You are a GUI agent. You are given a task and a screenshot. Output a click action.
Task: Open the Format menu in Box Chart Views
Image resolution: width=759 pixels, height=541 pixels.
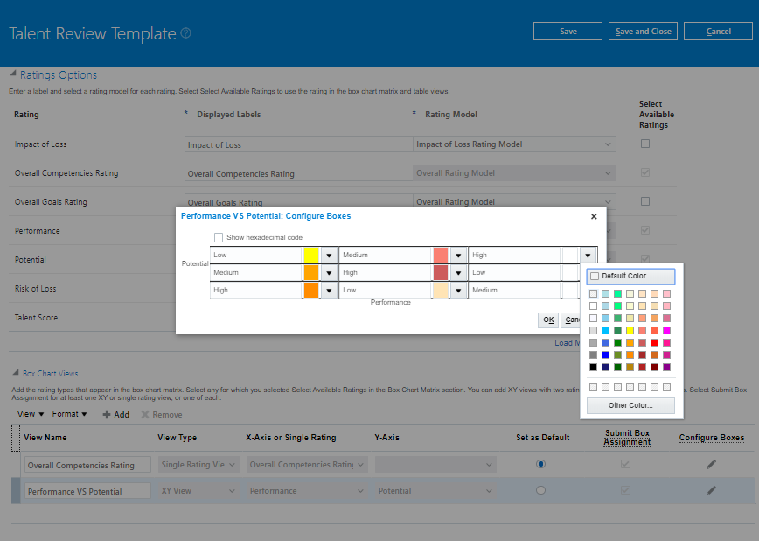tap(69, 413)
